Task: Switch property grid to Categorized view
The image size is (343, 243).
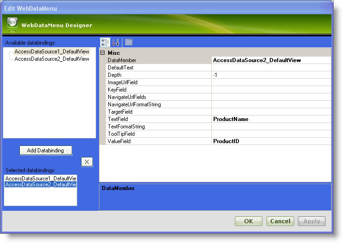Action: pyautogui.click(x=105, y=42)
